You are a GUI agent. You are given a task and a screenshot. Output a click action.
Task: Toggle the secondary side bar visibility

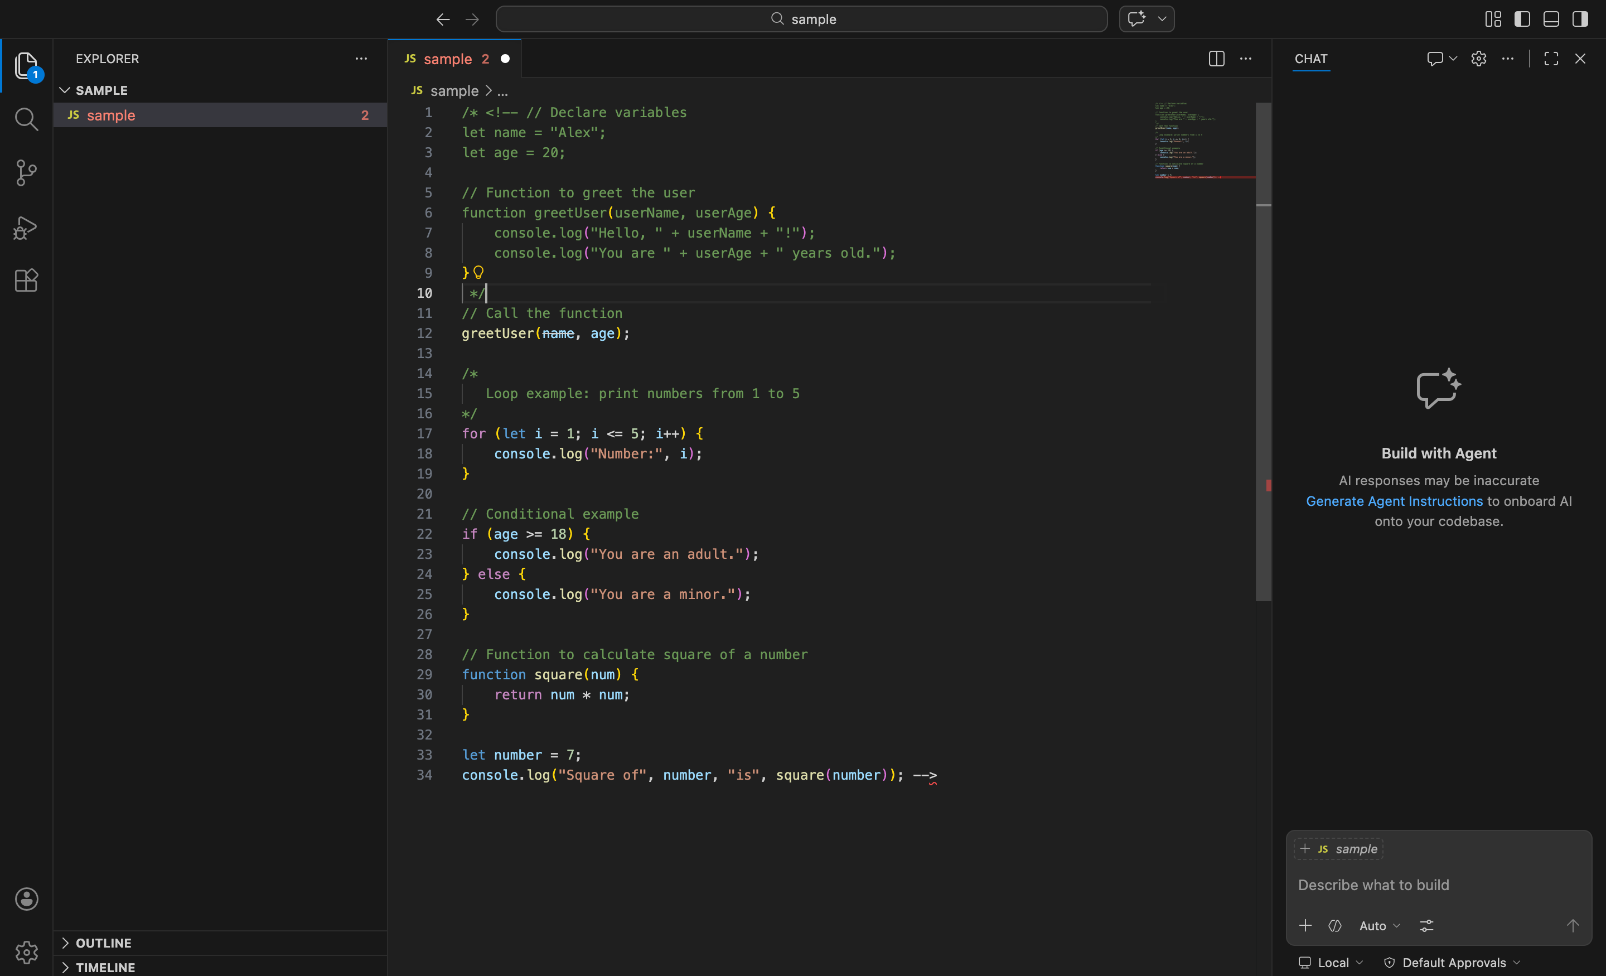1580,19
